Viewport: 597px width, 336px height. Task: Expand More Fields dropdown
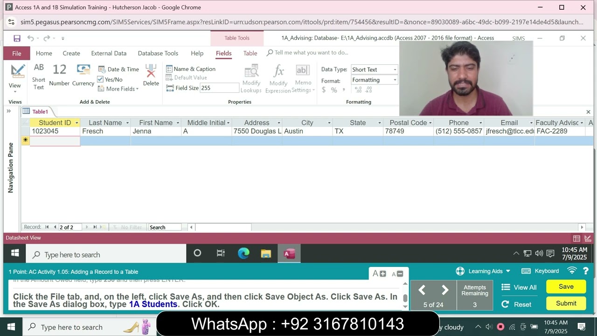(x=118, y=89)
